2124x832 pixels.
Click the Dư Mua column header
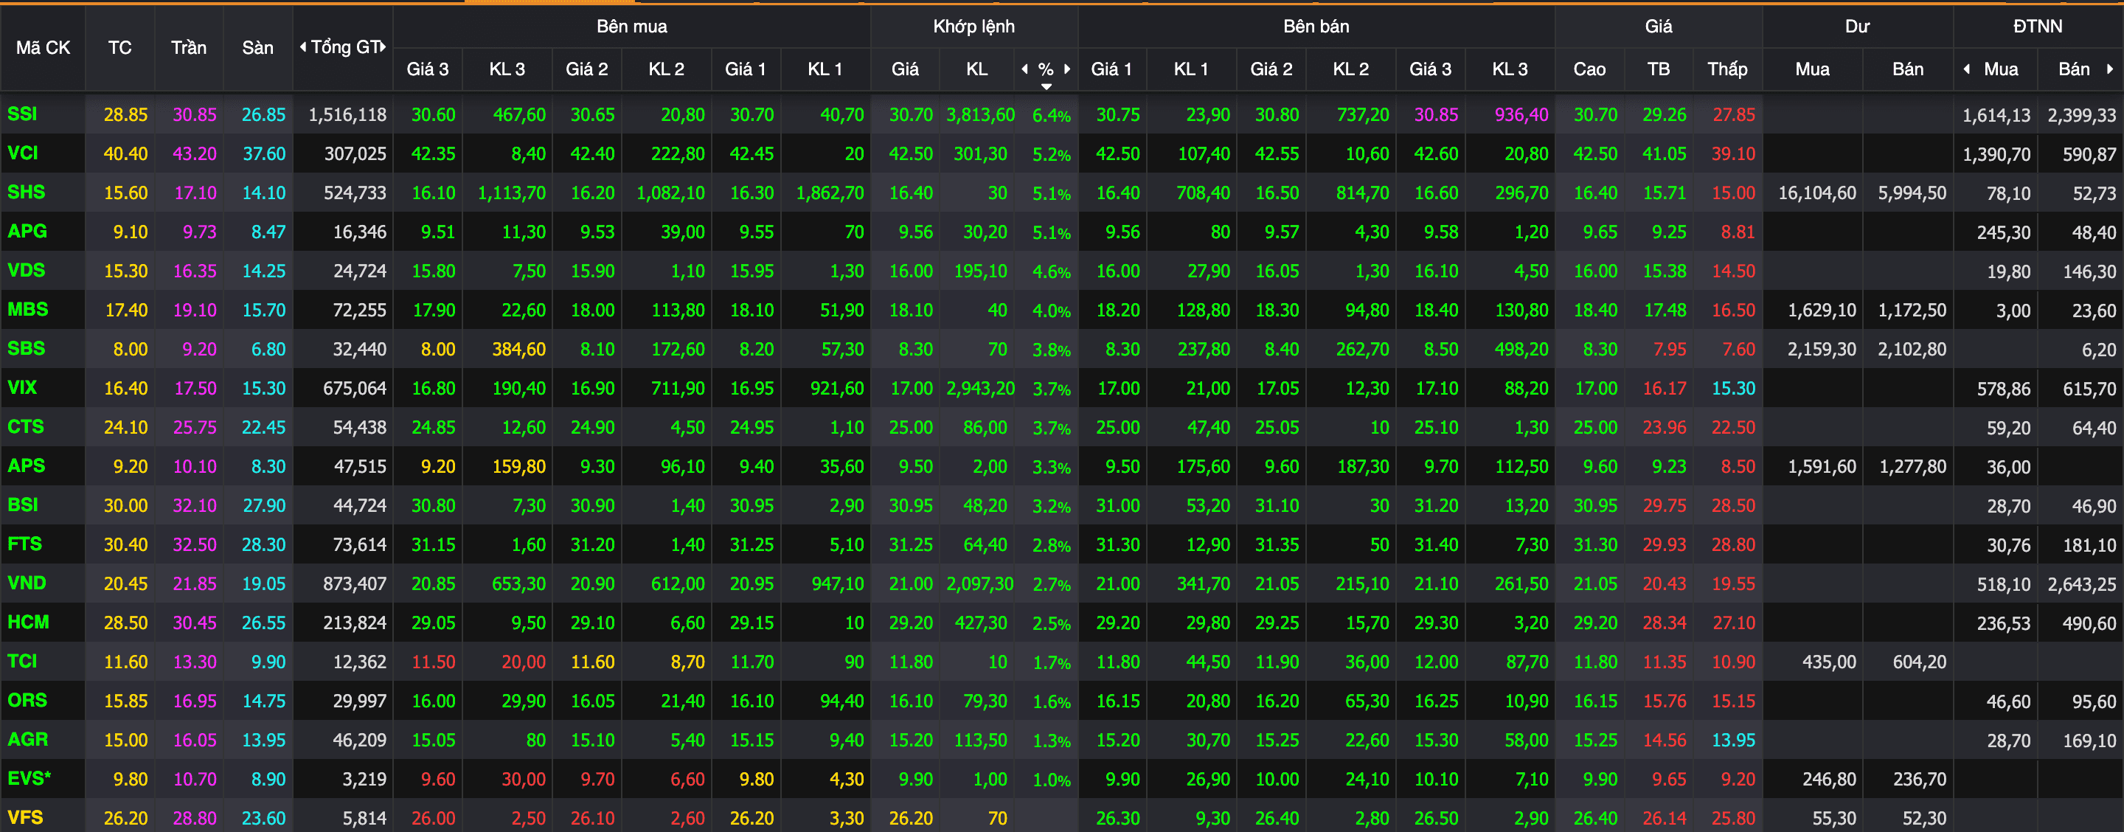[1812, 69]
